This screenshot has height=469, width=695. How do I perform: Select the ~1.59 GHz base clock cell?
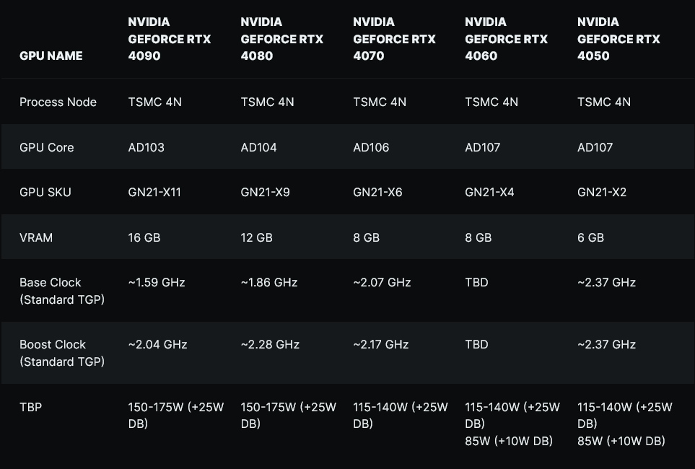tap(157, 282)
